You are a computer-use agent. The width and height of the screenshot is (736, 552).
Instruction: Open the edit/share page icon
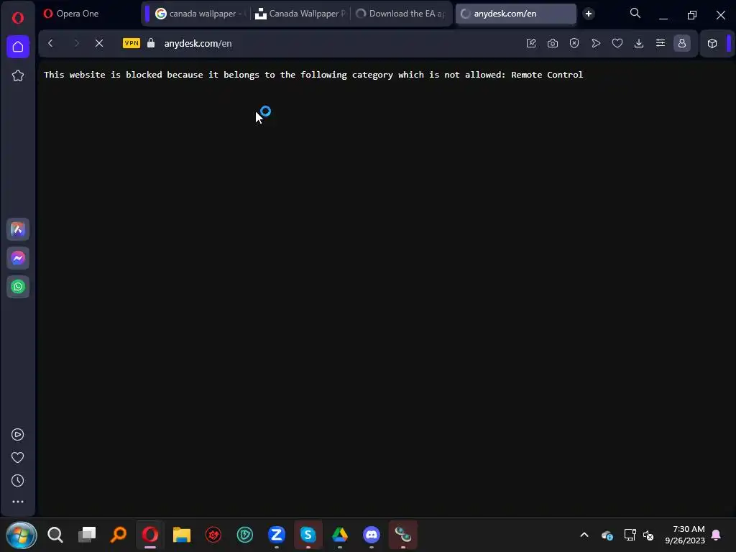click(531, 43)
